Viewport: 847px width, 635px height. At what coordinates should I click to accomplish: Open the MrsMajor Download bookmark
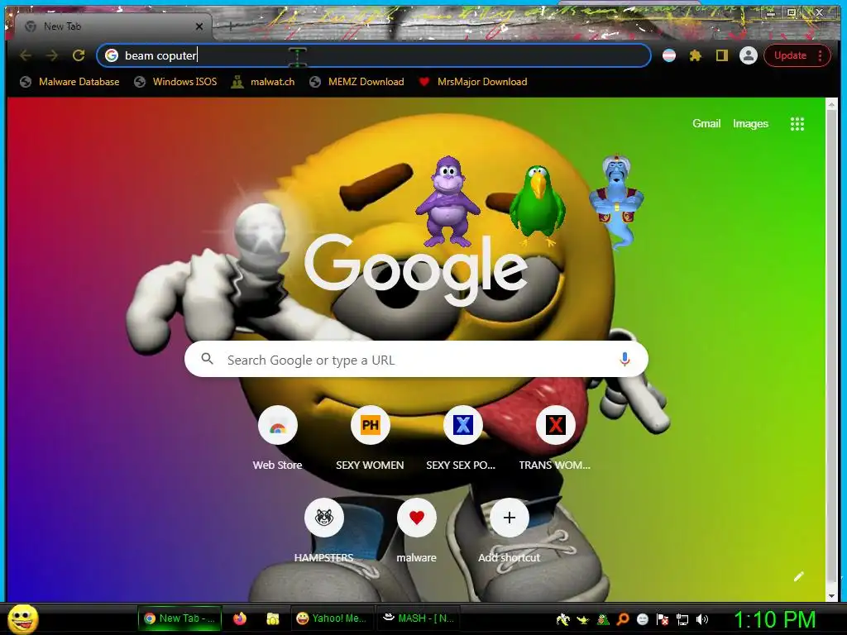(473, 82)
